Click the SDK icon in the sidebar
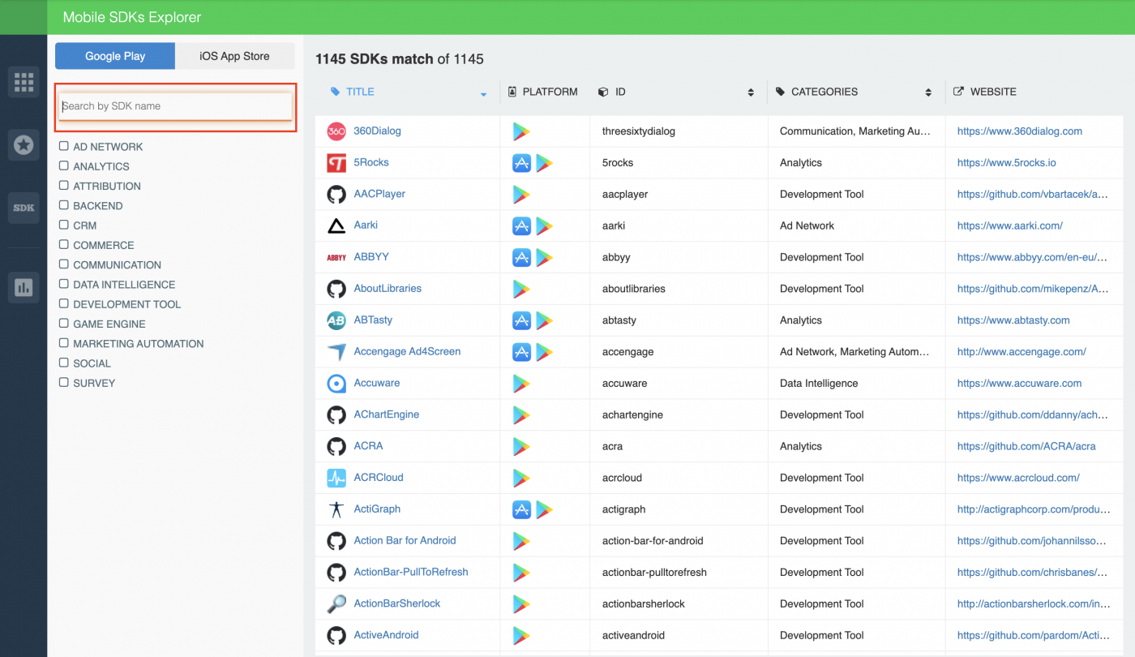Image resolution: width=1135 pixels, height=657 pixels. [24, 208]
